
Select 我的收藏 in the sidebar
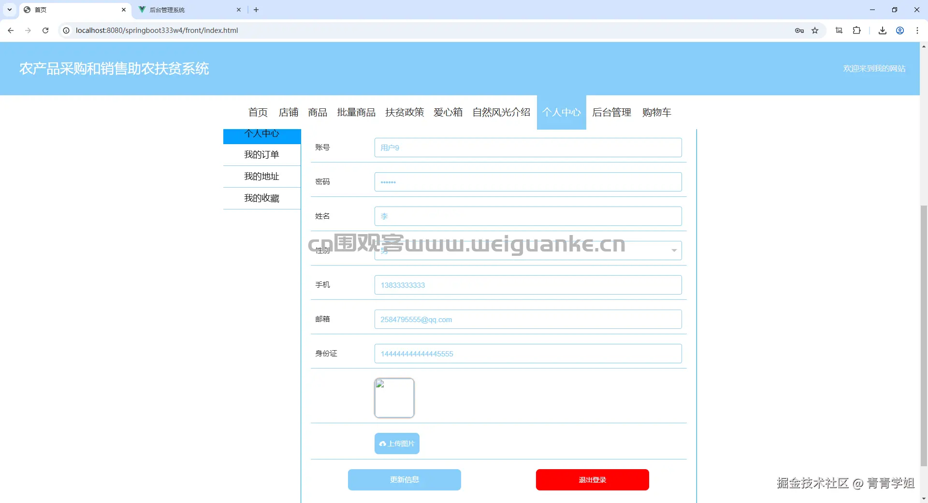click(261, 198)
